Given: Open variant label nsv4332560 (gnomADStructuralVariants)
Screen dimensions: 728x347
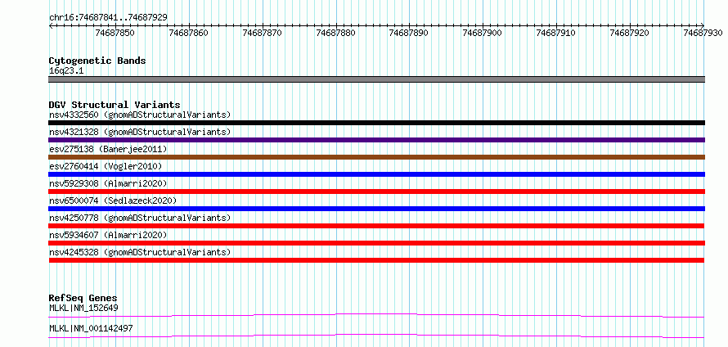Looking at the screenshot, I should (x=140, y=115).
